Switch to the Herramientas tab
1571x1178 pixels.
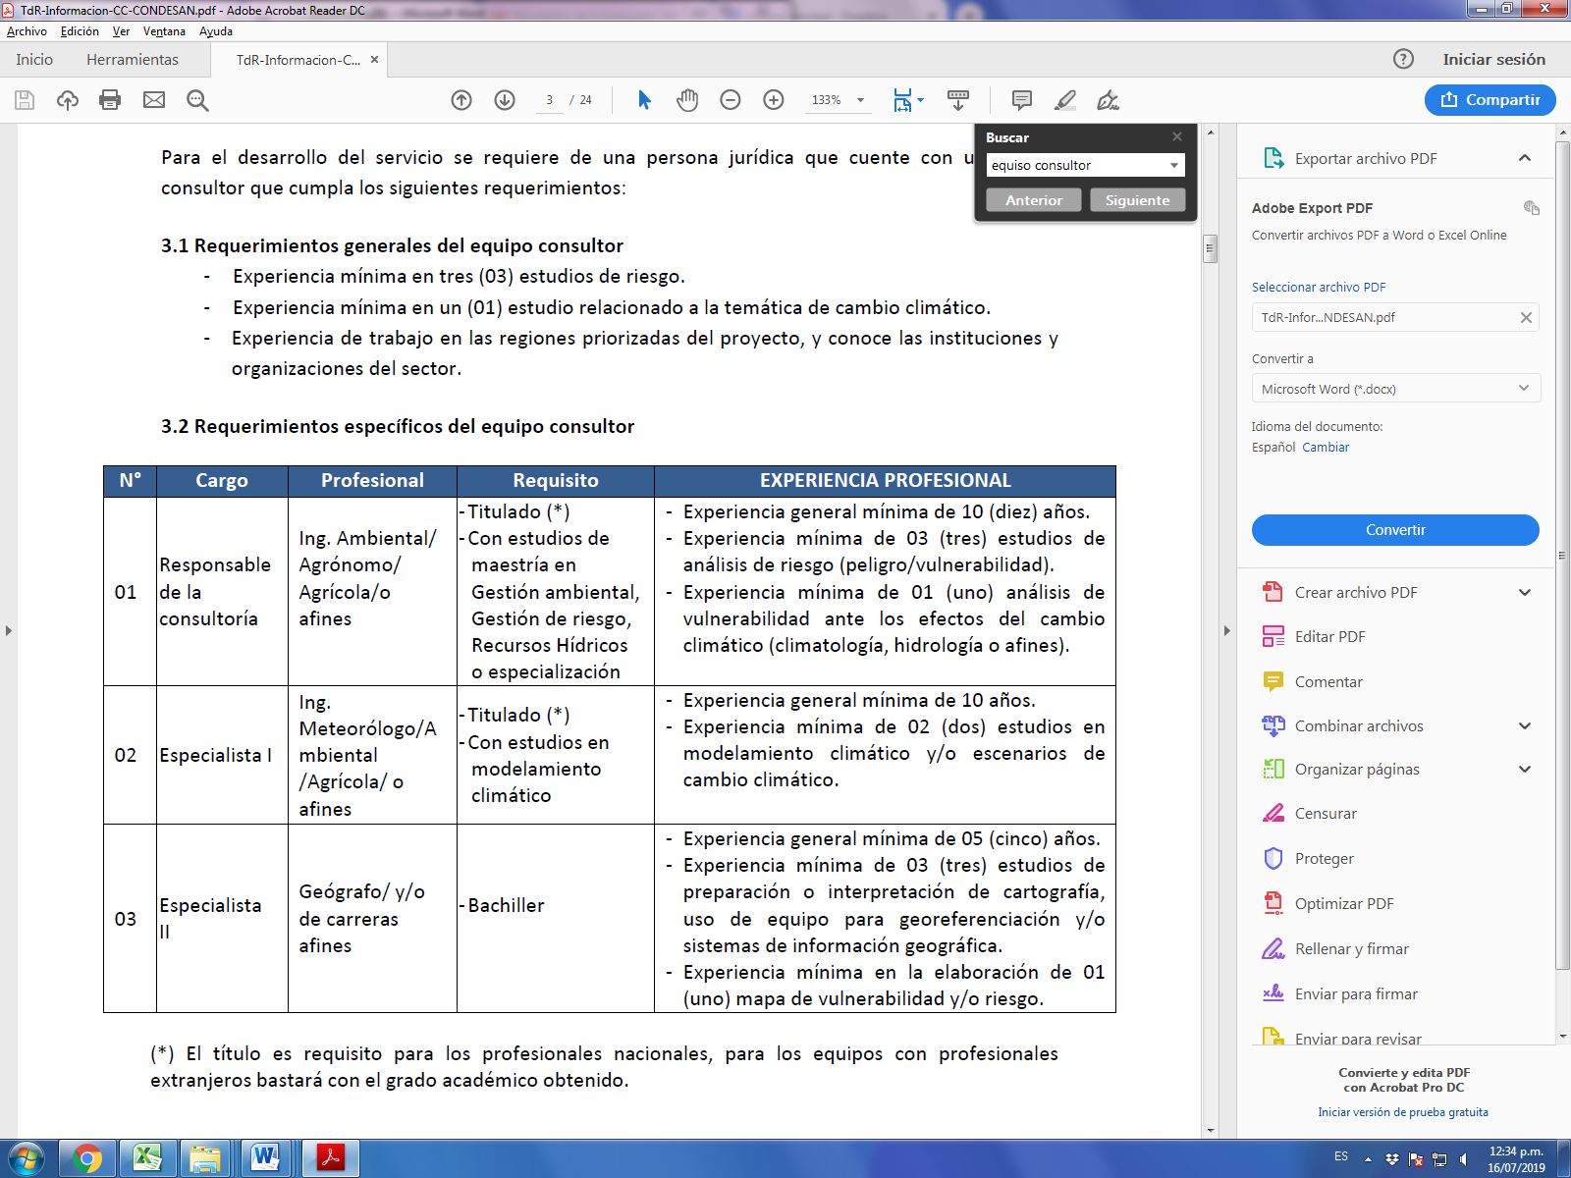click(x=133, y=60)
